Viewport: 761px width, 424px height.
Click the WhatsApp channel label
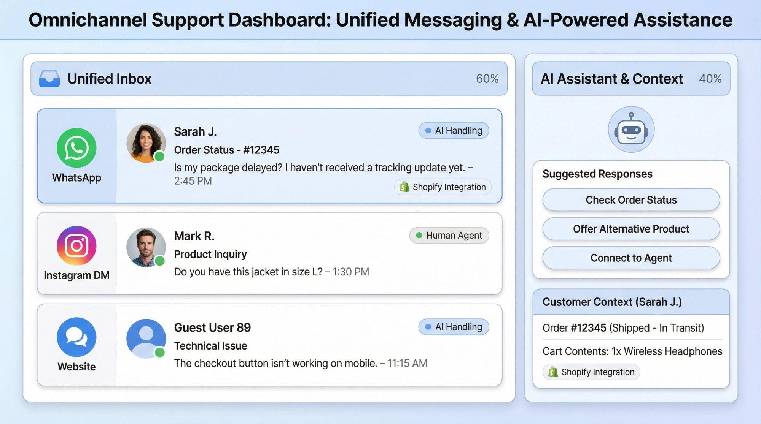(x=76, y=178)
